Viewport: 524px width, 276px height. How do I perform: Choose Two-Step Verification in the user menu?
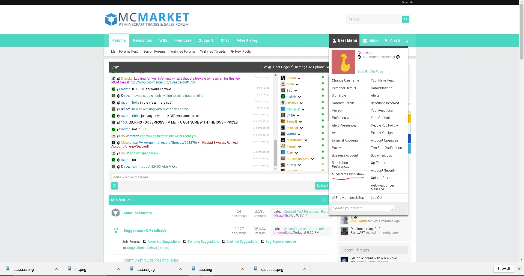pyautogui.click(x=386, y=148)
